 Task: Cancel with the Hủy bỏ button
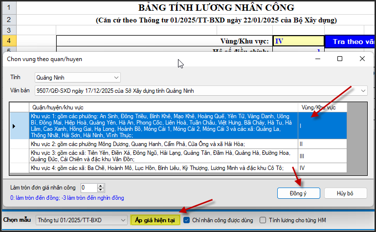345,193
